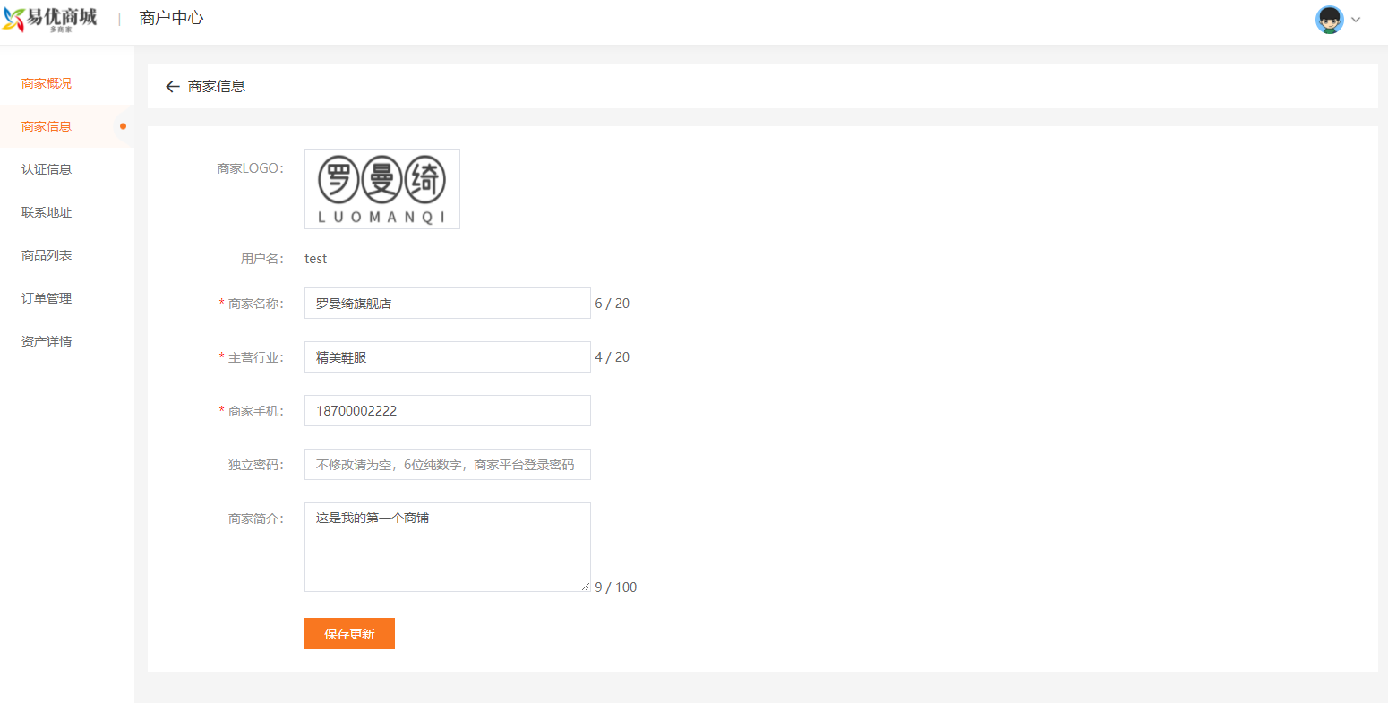
Task: Open 商家概况 in the sidebar
Action: coord(47,83)
